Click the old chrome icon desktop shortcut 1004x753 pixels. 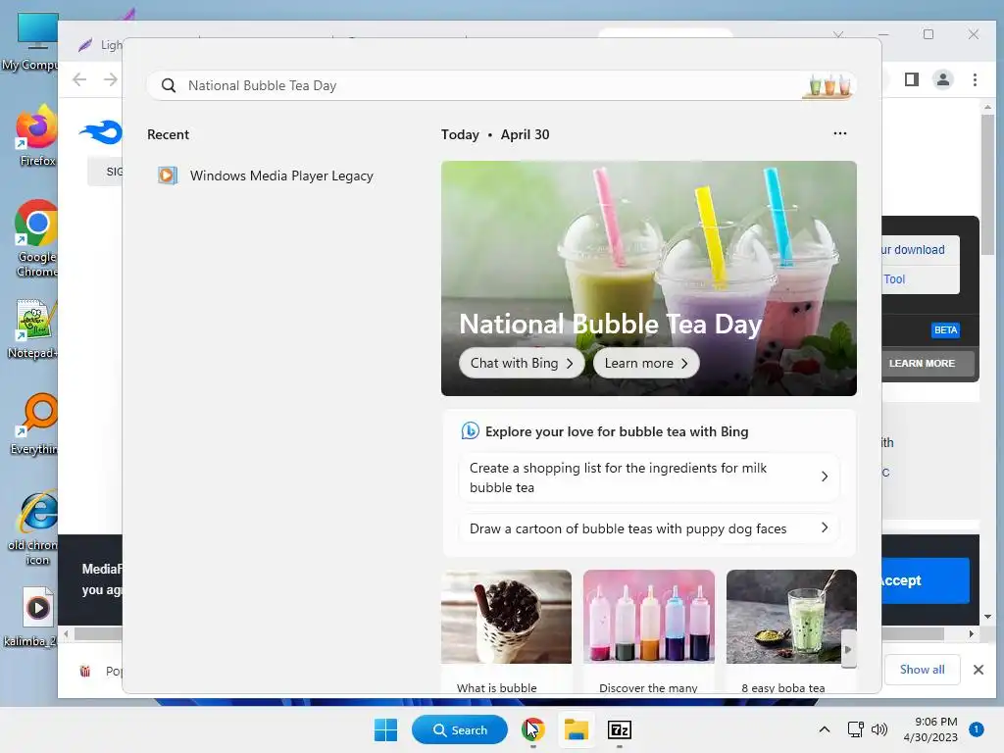pyautogui.click(x=33, y=528)
